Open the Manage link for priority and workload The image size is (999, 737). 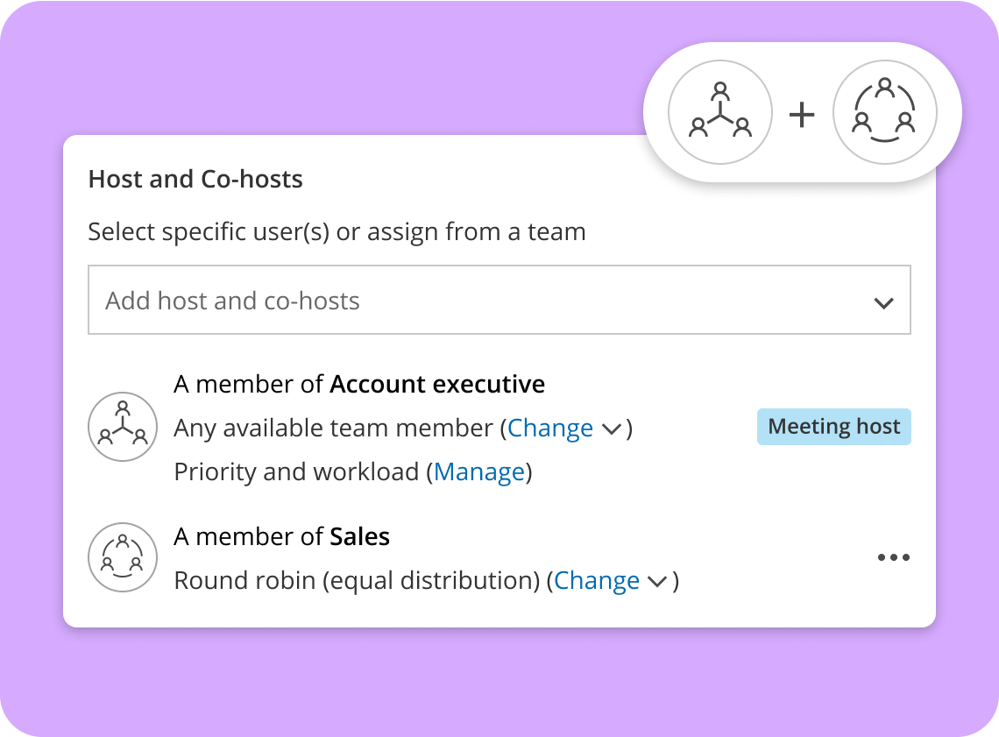coord(479,471)
